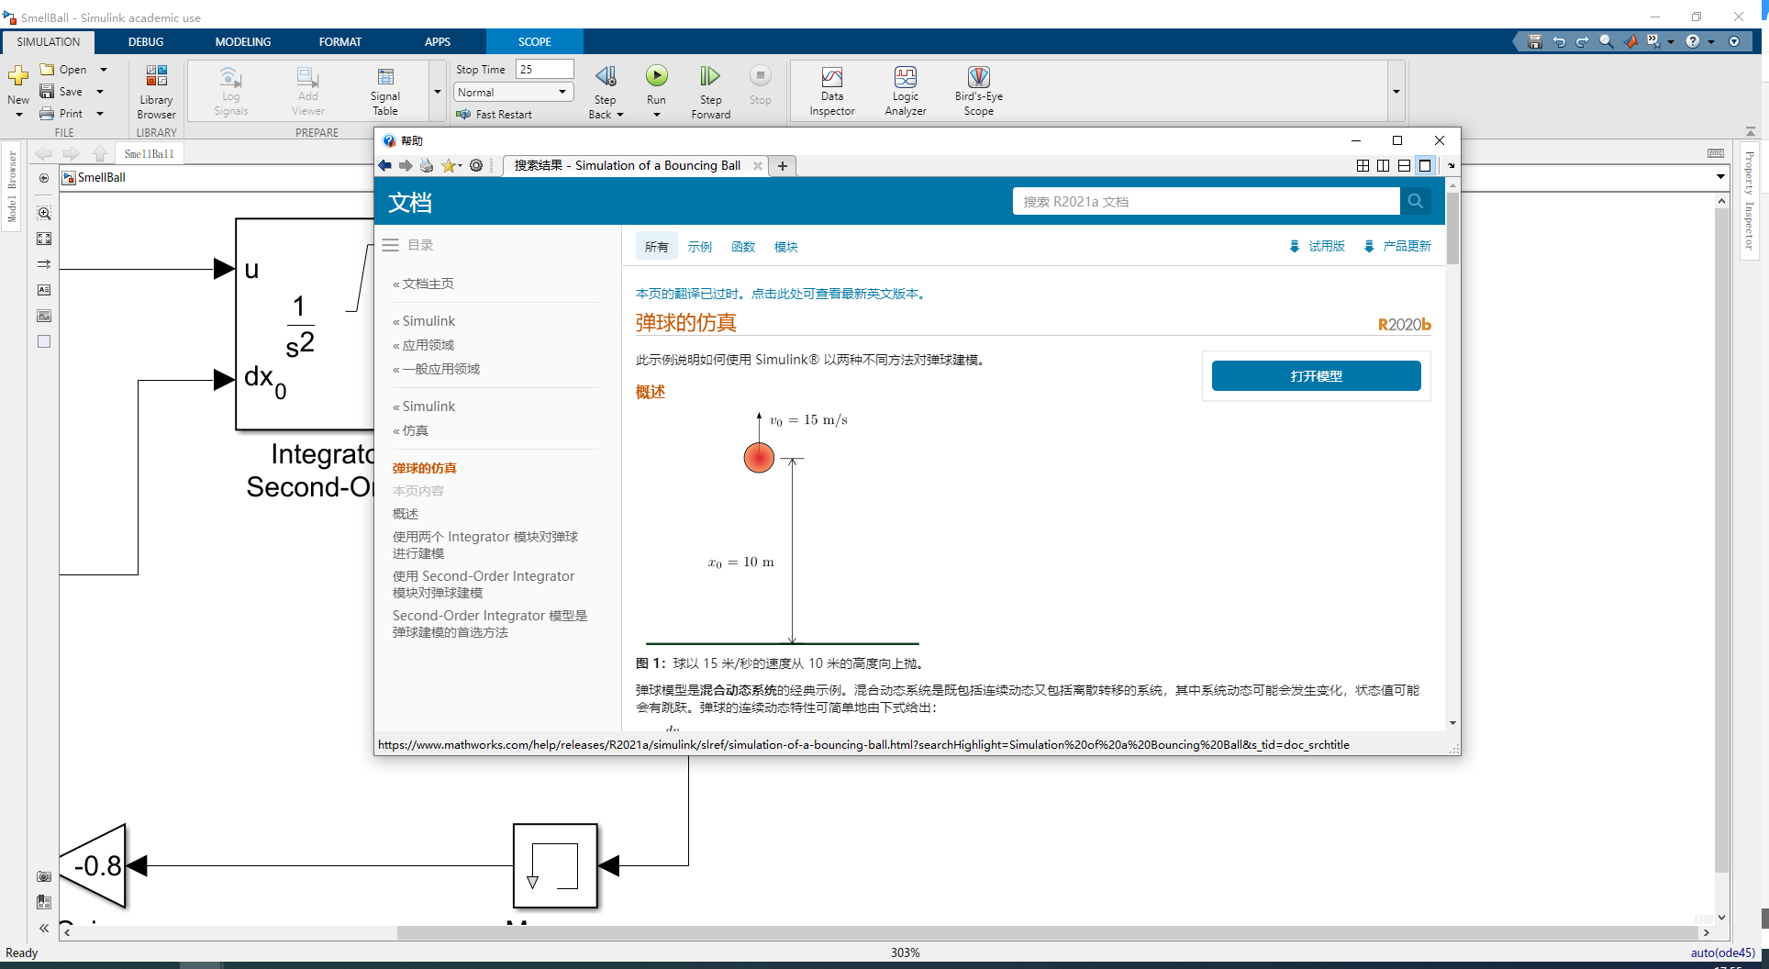Switch to the DEBUG tab
This screenshot has height=969, width=1769.
pos(146,41)
